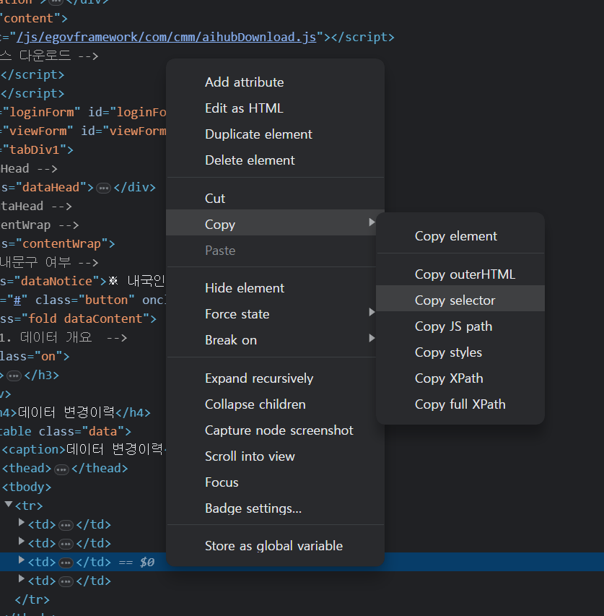The width and height of the screenshot is (604, 616).
Task: Open the aihubDownload.js script link
Action: coord(167,37)
